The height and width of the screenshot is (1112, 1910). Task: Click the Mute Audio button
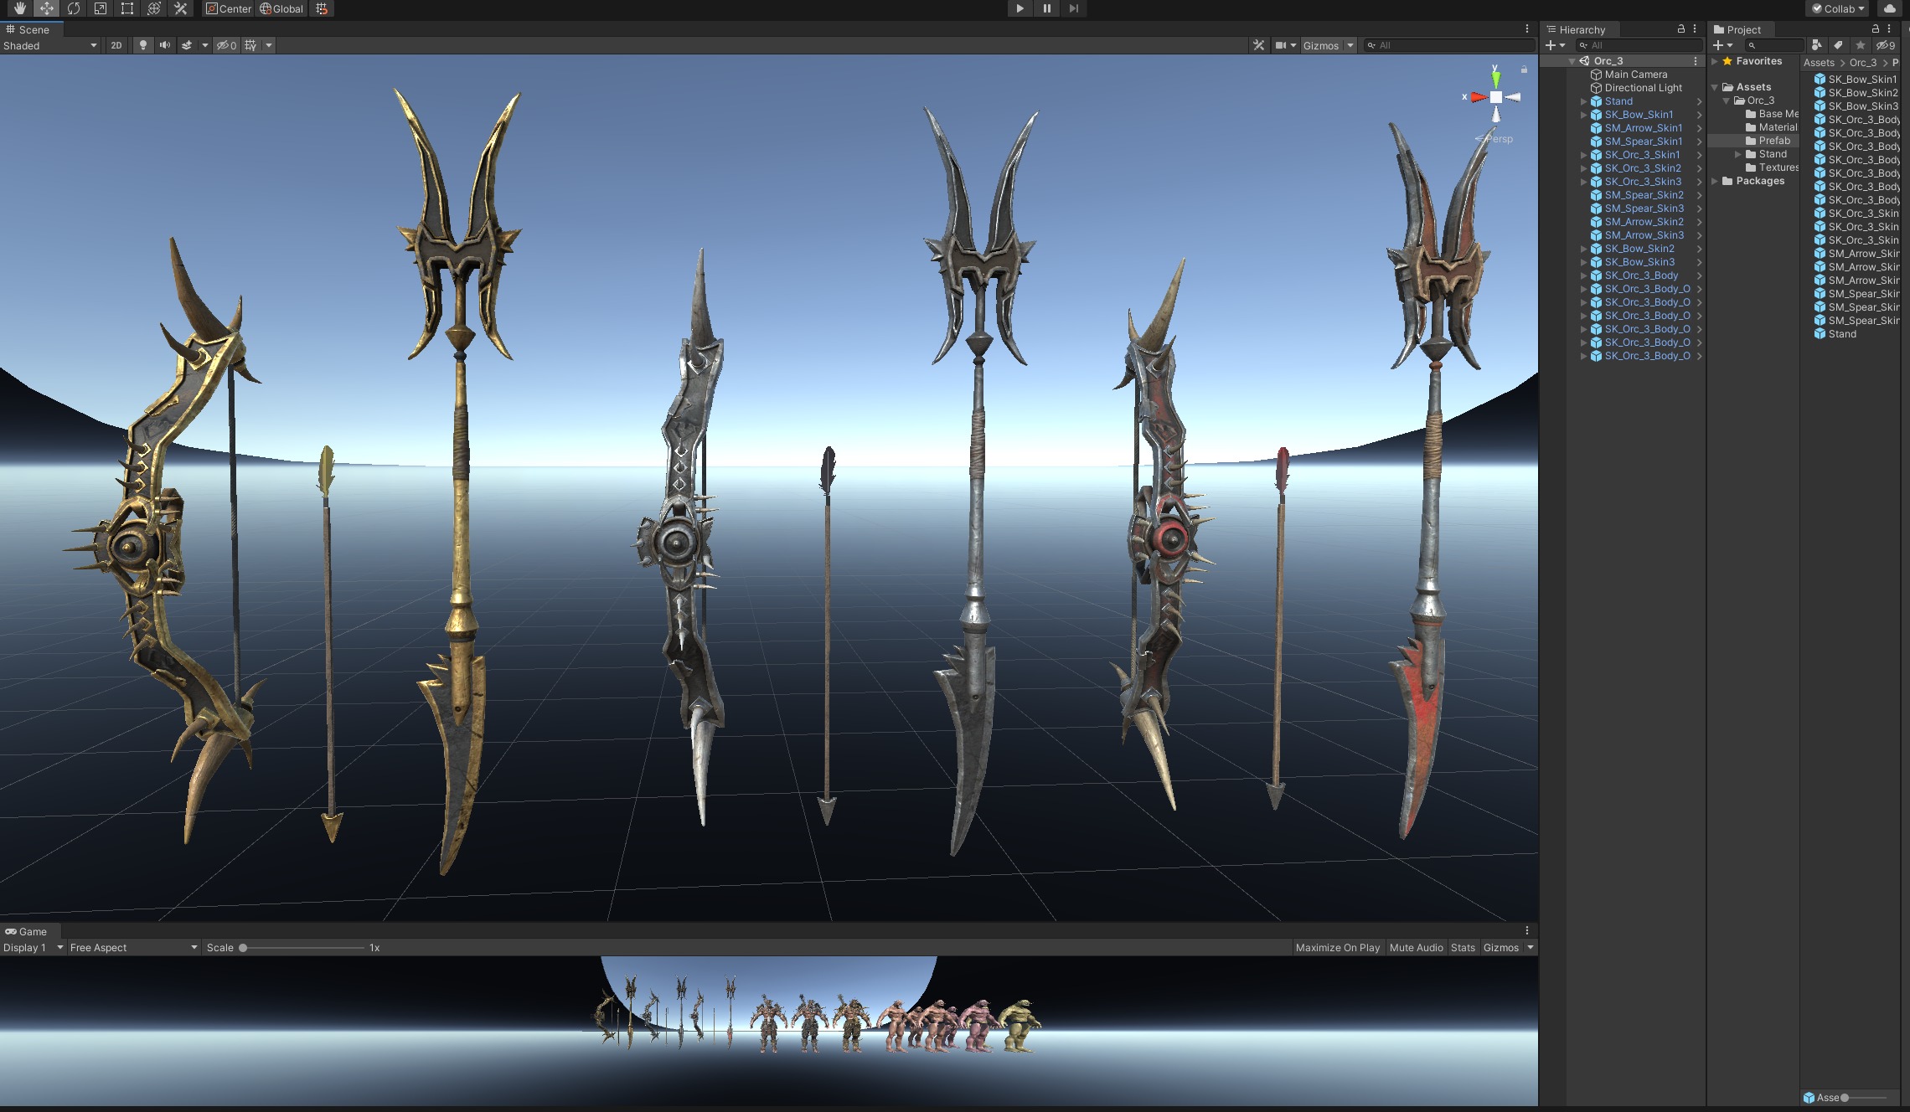[x=1416, y=947]
